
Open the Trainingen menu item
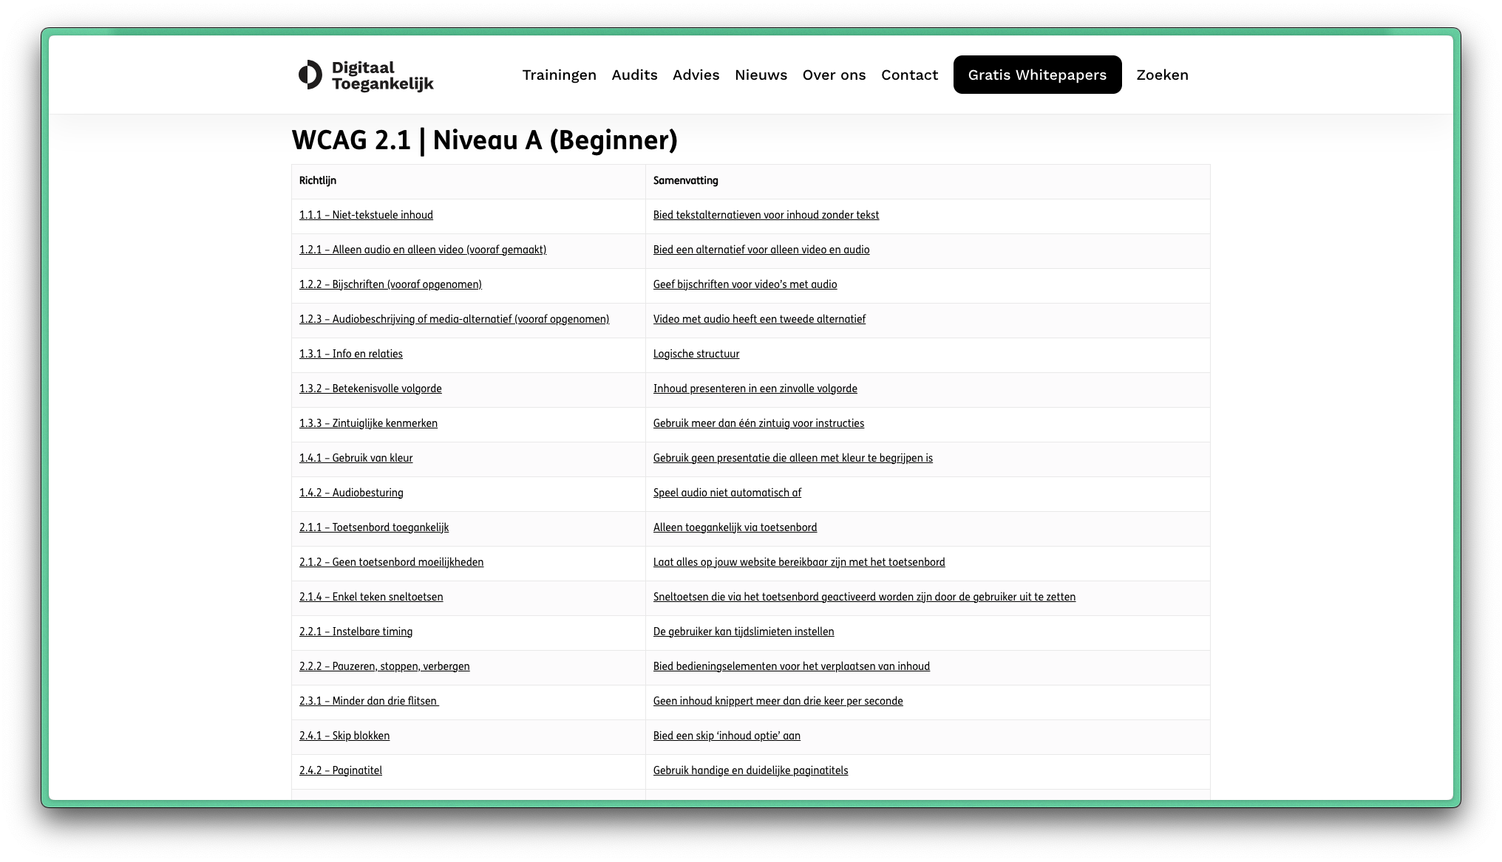tap(559, 75)
